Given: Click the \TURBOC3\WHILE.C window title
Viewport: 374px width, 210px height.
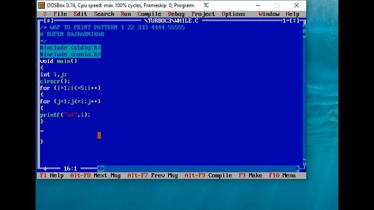Looking at the screenshot, I should pyautogui.click(x=171, y=21).
